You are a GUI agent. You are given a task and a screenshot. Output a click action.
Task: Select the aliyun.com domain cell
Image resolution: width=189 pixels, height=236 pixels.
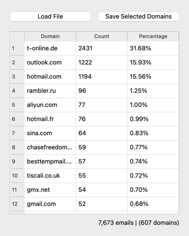[x=50, y=105]
